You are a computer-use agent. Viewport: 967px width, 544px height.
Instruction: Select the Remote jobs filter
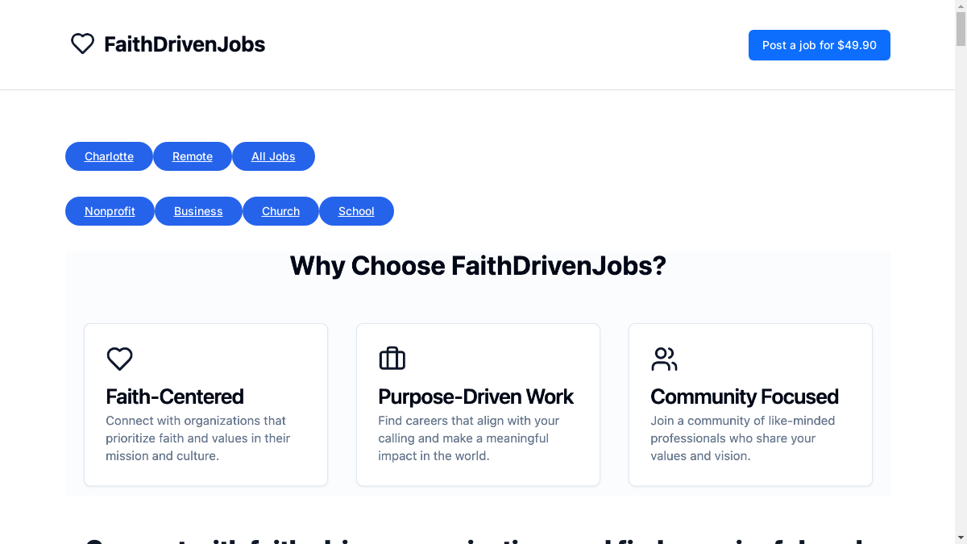tap(193, 156)
